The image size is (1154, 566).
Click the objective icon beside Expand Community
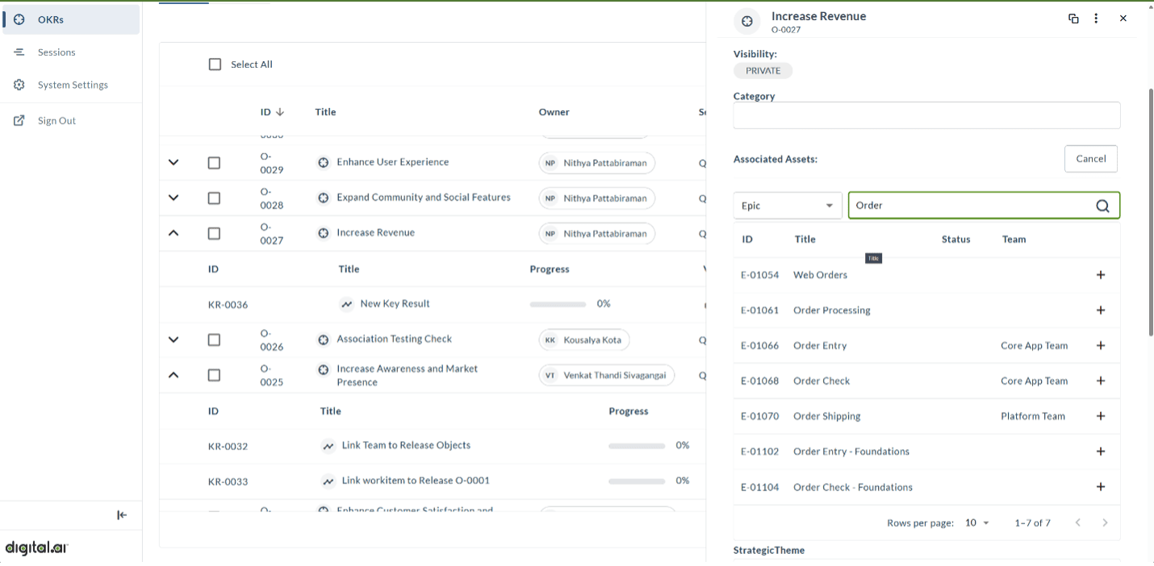click(x=324, y=198)
